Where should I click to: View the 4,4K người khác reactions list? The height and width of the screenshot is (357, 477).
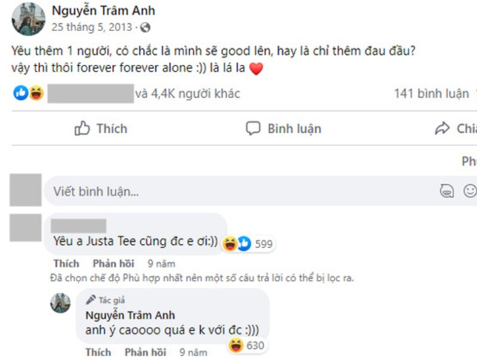[x=187, y=93]
